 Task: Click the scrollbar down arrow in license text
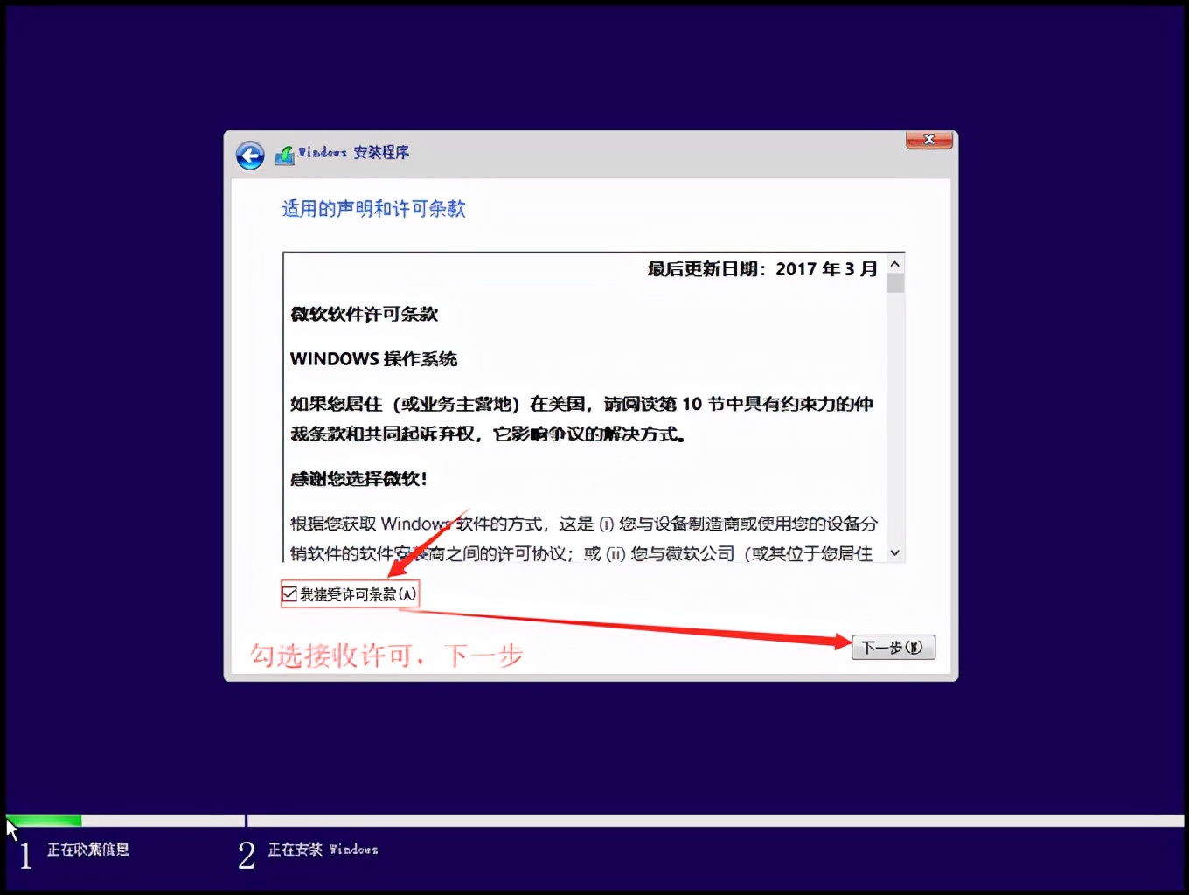pos(894,552)
